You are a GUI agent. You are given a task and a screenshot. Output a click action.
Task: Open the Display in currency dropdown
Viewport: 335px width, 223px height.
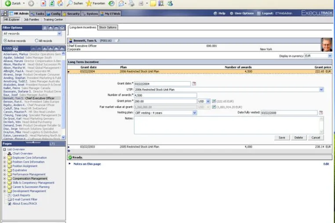tap(330, 56)
